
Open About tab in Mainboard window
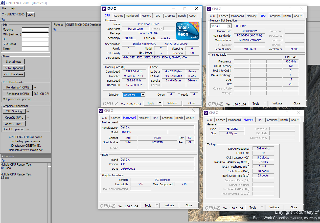tap(190, 118)
